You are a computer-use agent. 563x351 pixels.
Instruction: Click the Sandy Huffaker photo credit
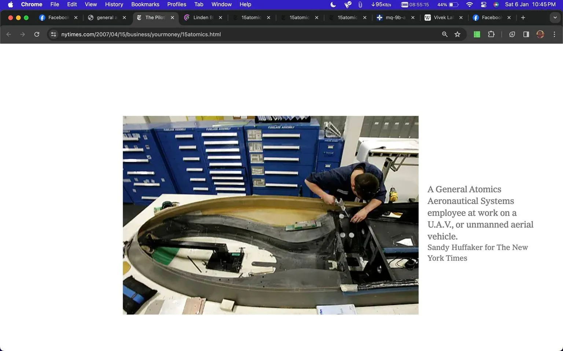point(478,253)
